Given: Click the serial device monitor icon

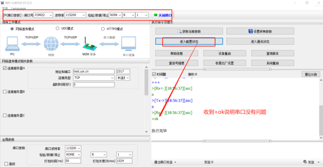Looking at the screenshot, I should [x=128, y=44].
